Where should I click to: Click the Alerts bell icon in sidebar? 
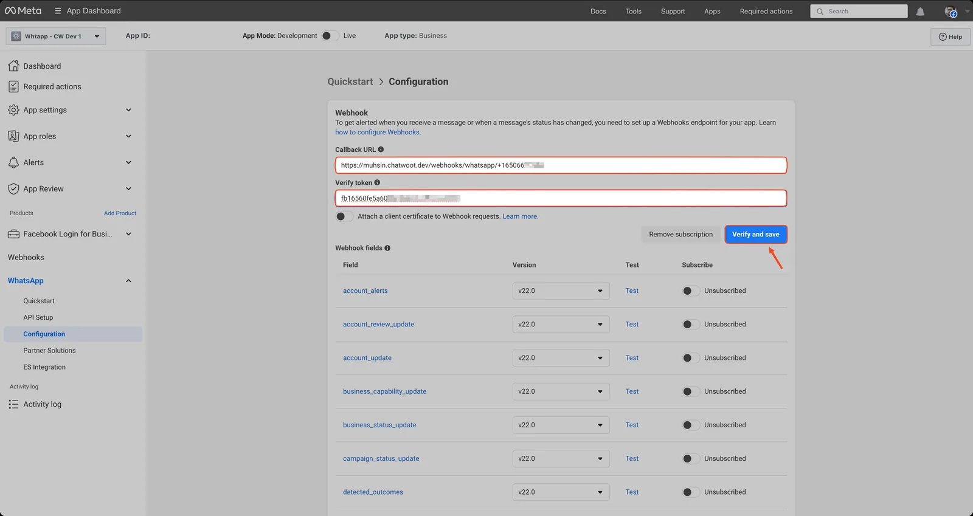pyautogui.click(x=13, y=162)
